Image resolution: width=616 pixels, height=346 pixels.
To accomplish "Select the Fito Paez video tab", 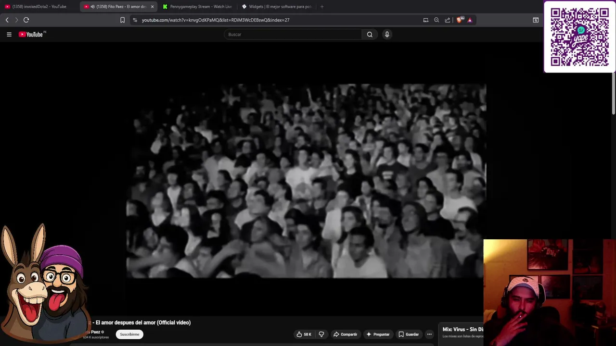I will tap(119, 7).
